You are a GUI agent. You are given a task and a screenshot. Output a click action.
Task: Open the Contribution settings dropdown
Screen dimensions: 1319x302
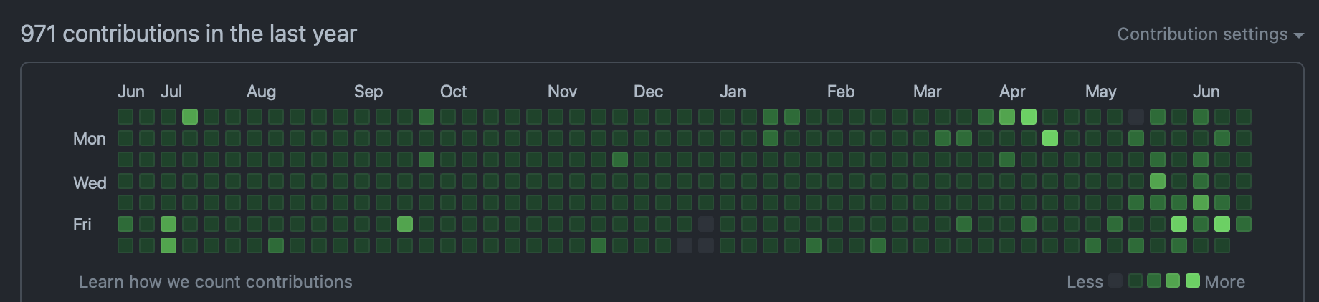(1210, 34)
